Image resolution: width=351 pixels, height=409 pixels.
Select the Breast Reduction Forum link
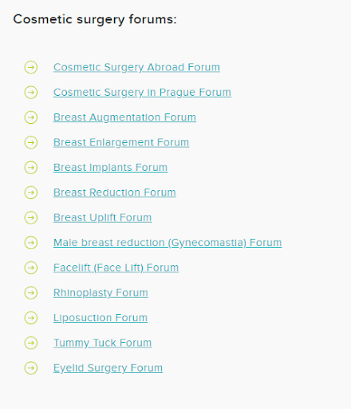(x=115, y=193)
